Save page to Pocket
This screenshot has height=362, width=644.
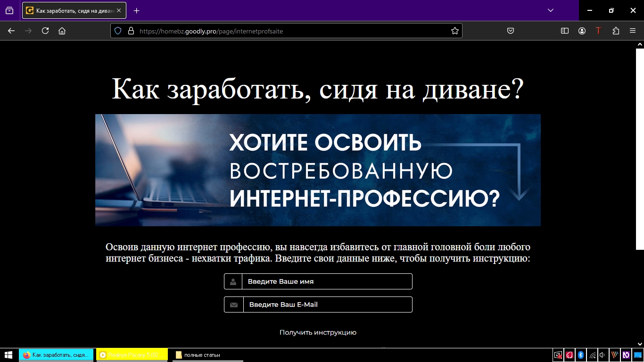[510, 31]
